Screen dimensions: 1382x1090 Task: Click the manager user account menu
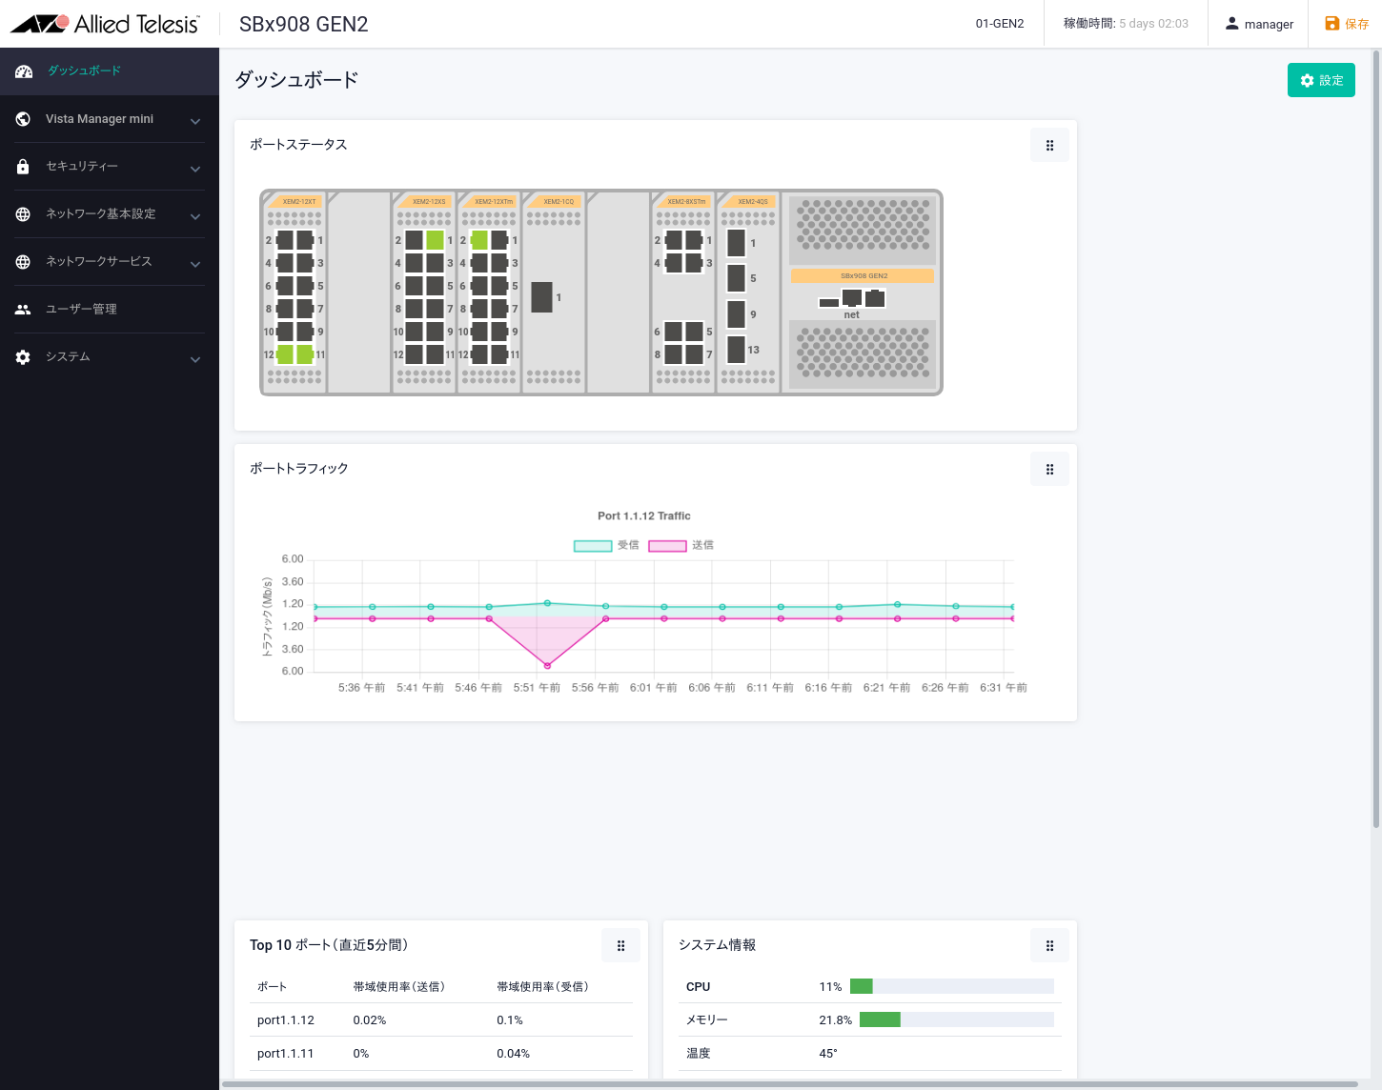[1259, 24]
